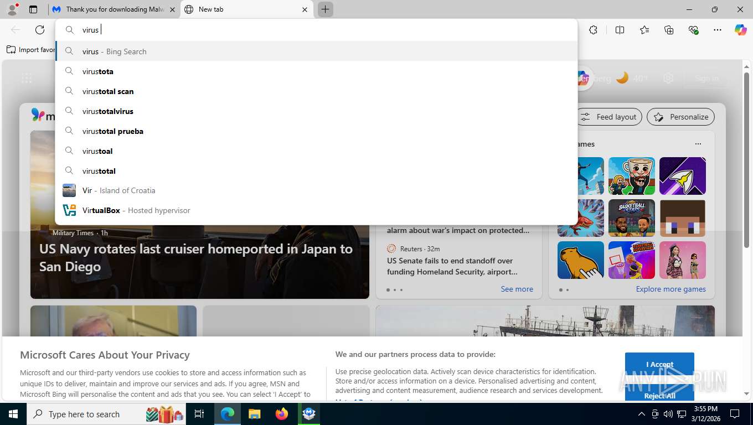Open the capybara clicker game thumbnail

[x=581, y=260]
